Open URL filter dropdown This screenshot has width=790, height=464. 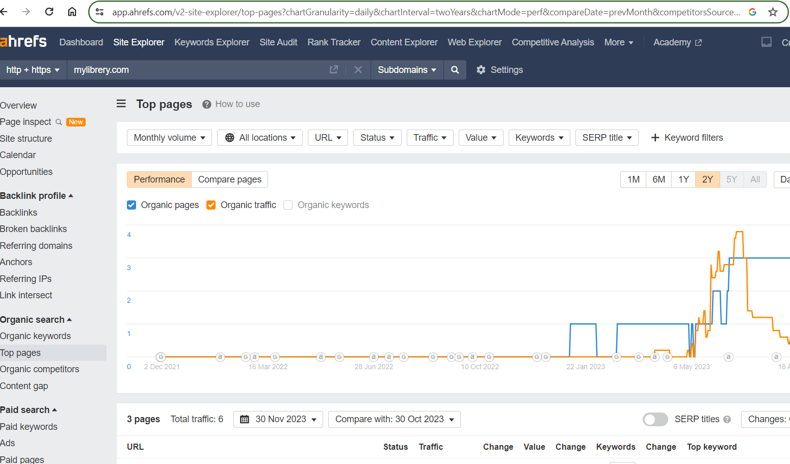(x=328, y=138)
